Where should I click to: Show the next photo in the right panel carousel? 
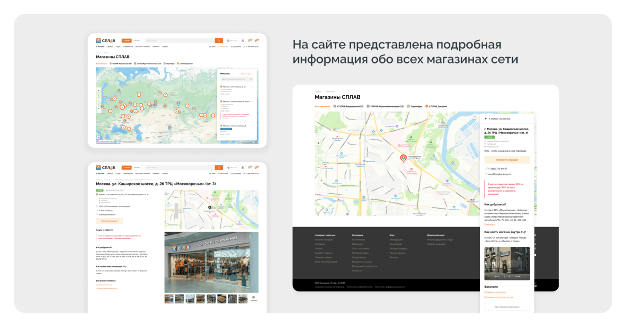click(x=517, y=277)
